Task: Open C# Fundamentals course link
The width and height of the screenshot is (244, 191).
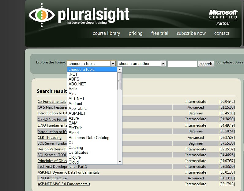Action: point(52,102)
